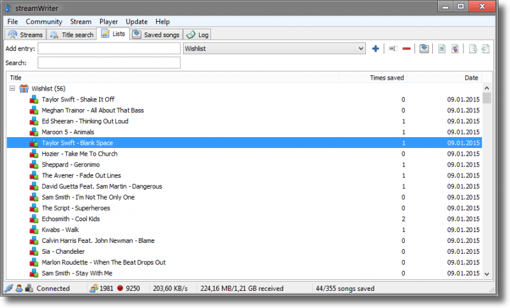Click the icon beside Sia - Chandelier

point(34,251)
